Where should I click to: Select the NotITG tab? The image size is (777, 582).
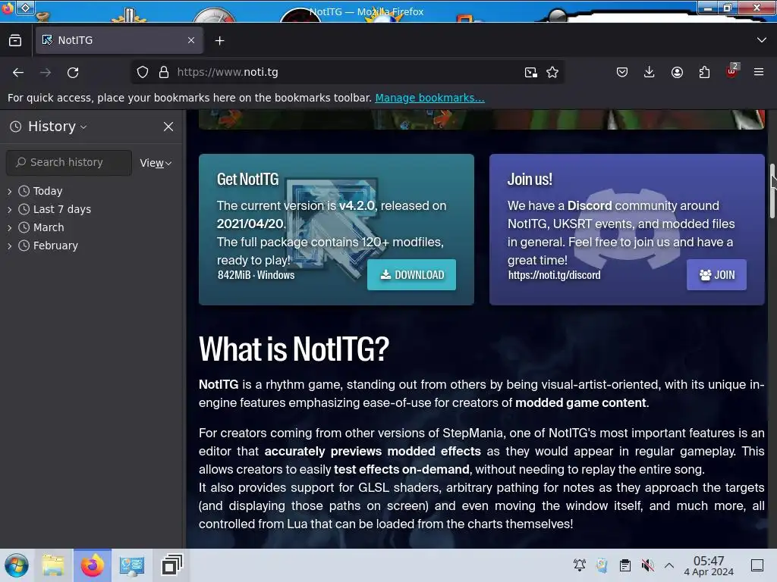119,40
